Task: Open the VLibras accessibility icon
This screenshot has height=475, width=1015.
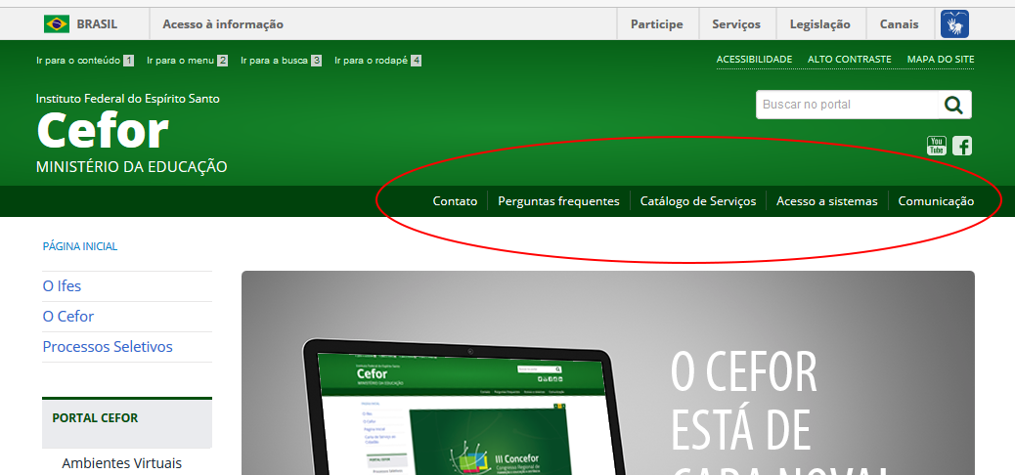Action: click(x=954, y=23)
